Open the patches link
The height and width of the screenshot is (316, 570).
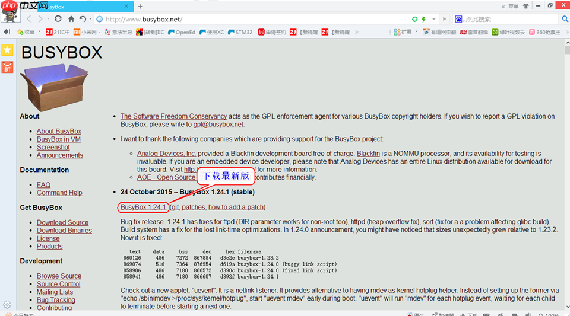pos(194,207)
